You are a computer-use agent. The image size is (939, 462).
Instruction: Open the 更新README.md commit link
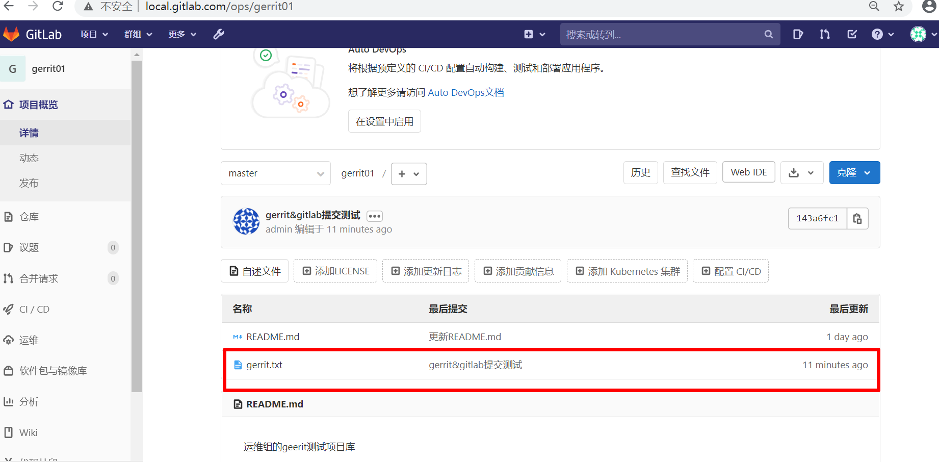(x=465, y=337)
